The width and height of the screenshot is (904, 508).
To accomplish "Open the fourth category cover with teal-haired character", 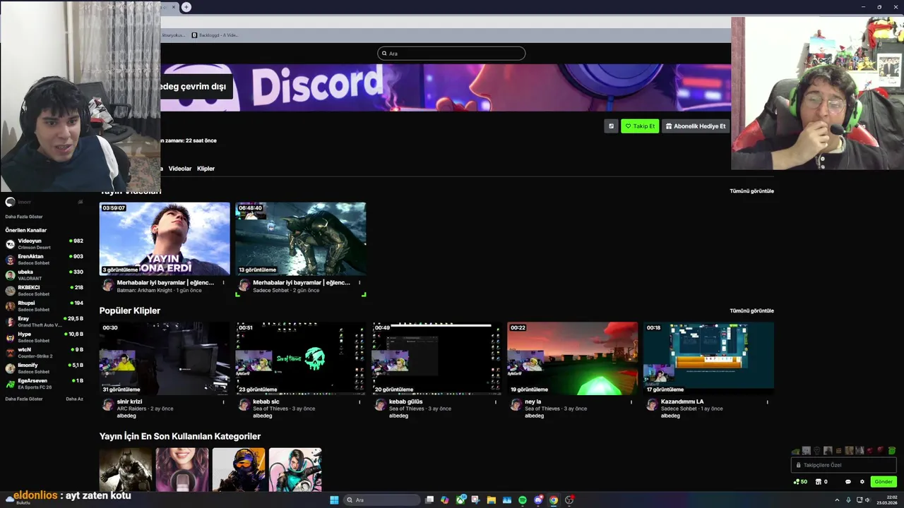I will (x=295, y=470).
